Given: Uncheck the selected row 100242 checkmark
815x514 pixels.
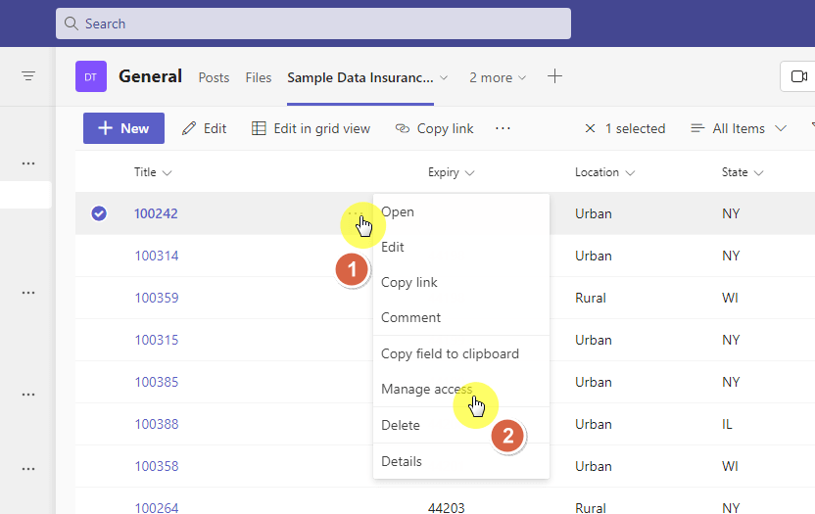Looking at the screenshot, I should click(99, 213).
